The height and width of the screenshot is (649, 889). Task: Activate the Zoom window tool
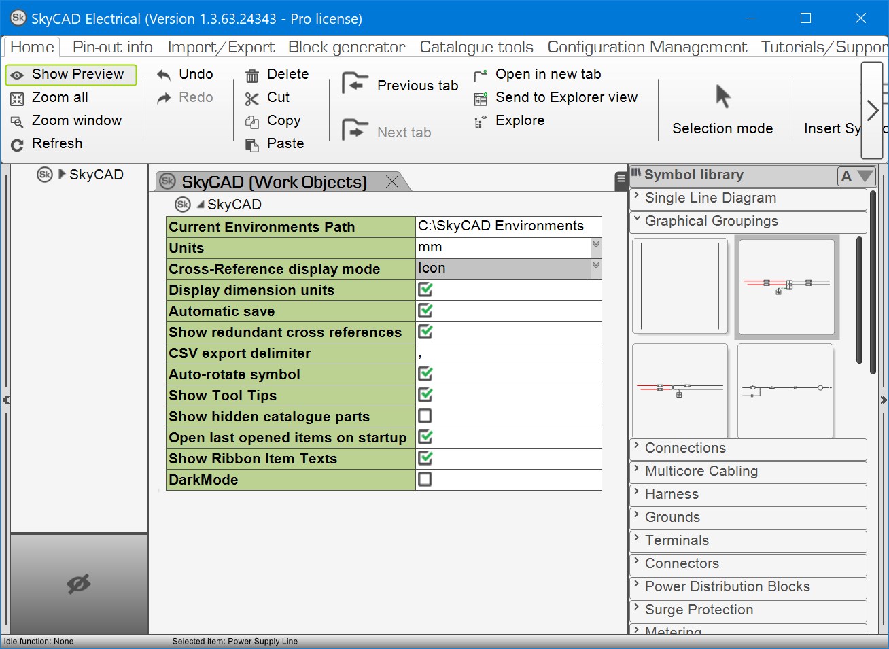pos(16,121)
